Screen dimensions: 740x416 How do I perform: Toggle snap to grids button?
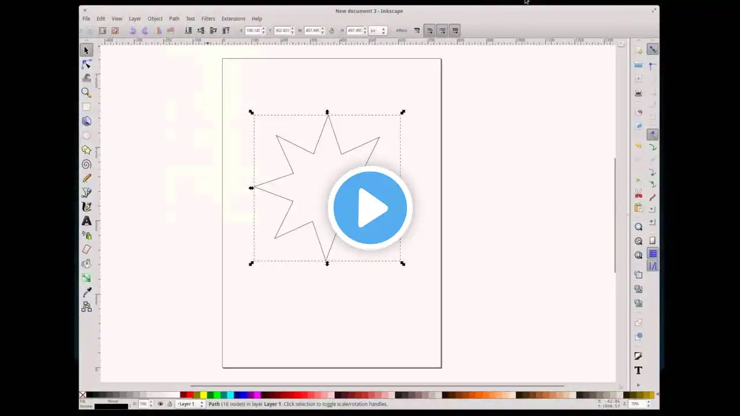pyautogui.click(x=652, y=254)
